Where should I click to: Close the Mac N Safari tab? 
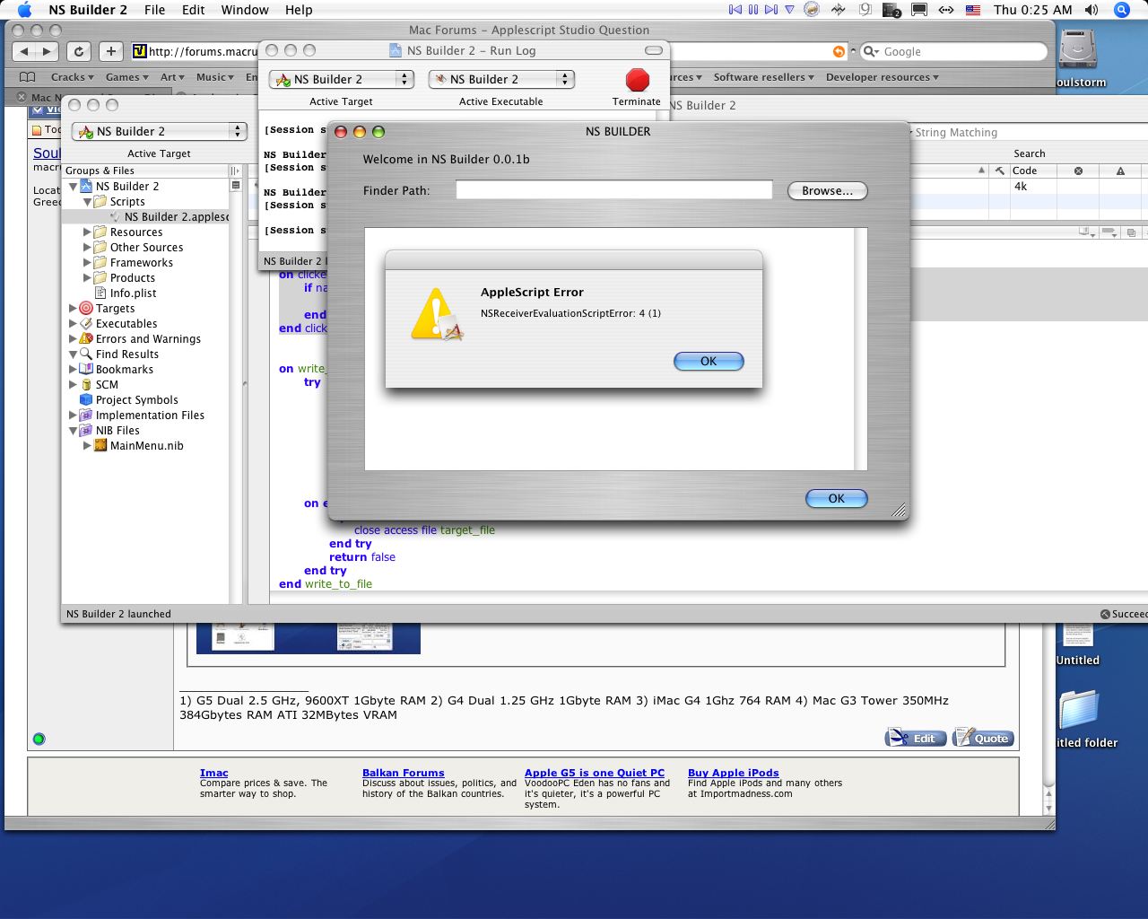tap(22, 97)
